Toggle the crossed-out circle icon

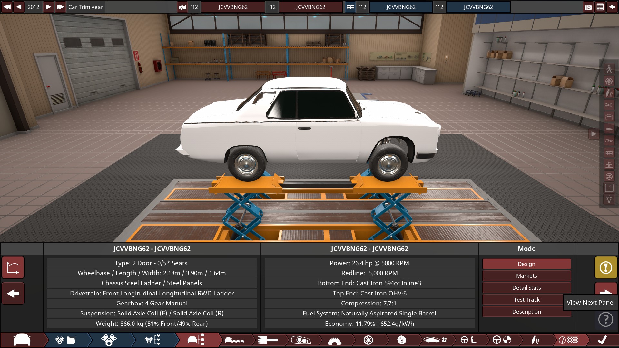point(609,176)
